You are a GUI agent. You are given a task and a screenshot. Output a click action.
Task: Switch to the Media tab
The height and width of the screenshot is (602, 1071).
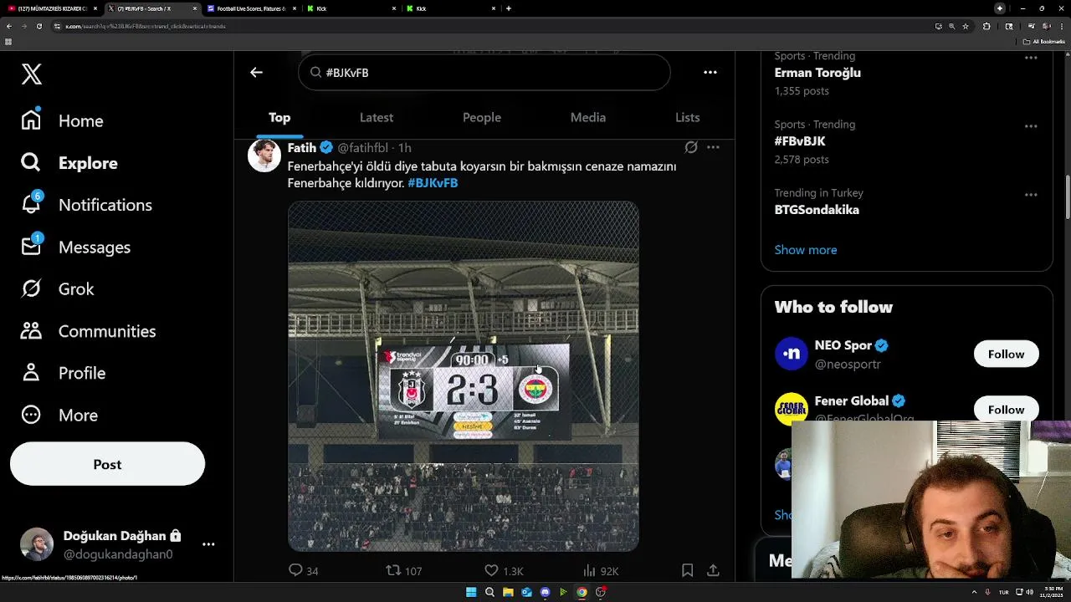(x=588, y=118)
